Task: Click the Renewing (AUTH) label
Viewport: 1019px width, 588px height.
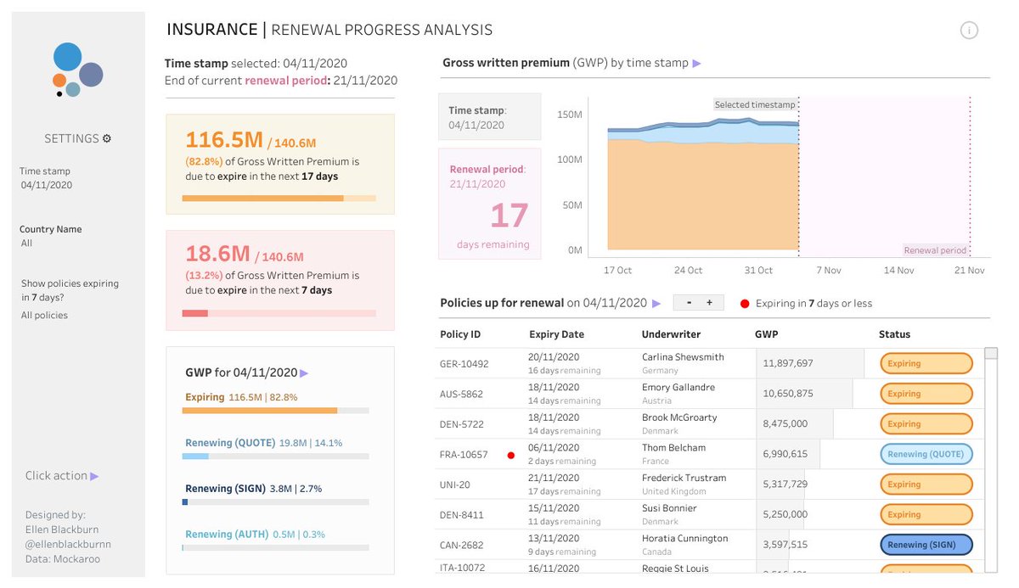Action: (x=226, y=535)
